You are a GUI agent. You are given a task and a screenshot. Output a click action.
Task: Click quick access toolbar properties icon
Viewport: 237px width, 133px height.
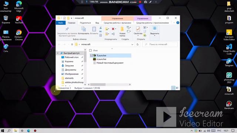[x=64, y=18]
